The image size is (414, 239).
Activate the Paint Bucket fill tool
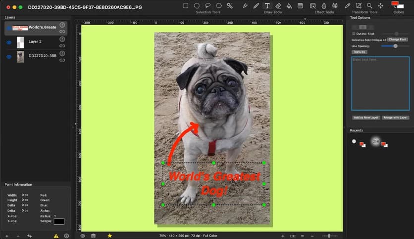(x=289, y=6)
